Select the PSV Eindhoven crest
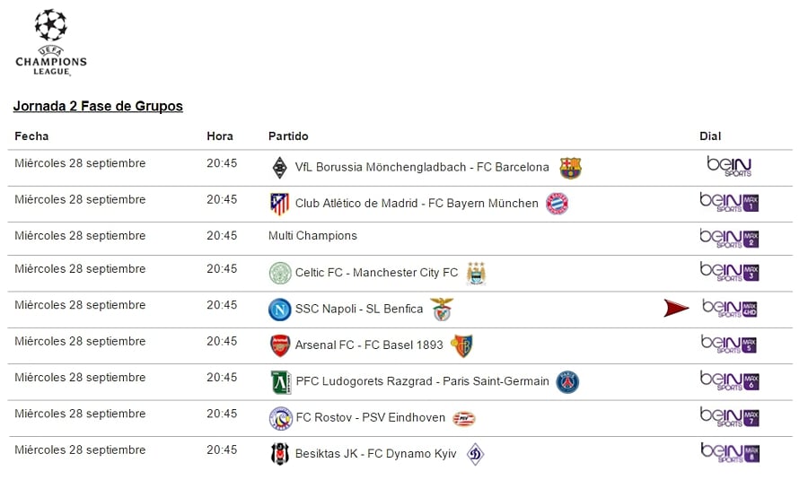The height and width of the screenshot is (480, 808). click(x=464, y=418)
